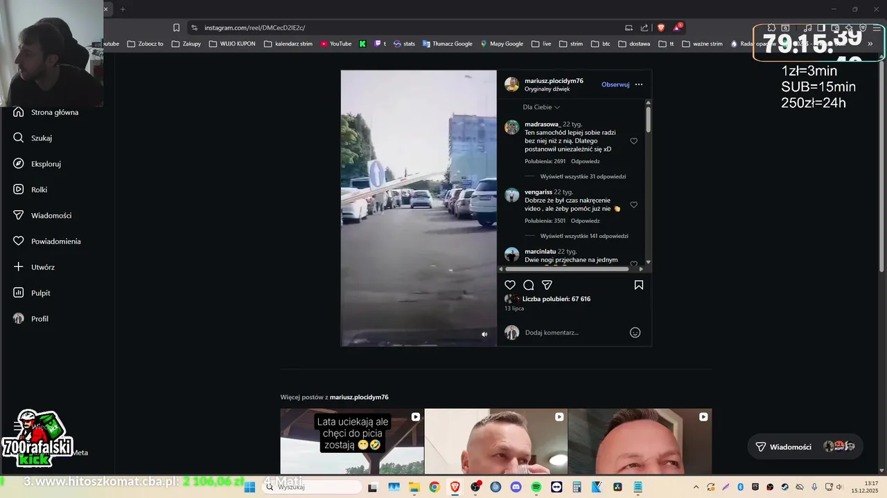887x498 pixels.
Task: Bookmark this page in address bar
Action: pyautogui.click(x=176, y=28)
